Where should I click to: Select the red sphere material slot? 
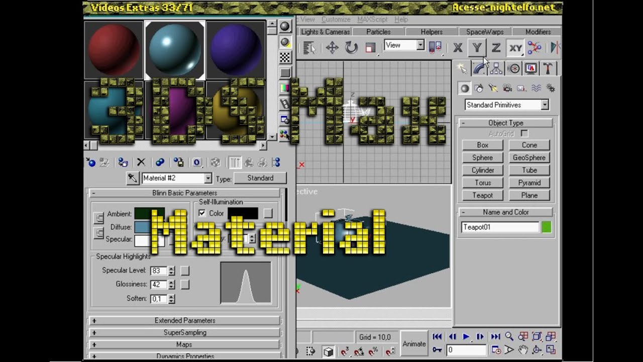114,50
